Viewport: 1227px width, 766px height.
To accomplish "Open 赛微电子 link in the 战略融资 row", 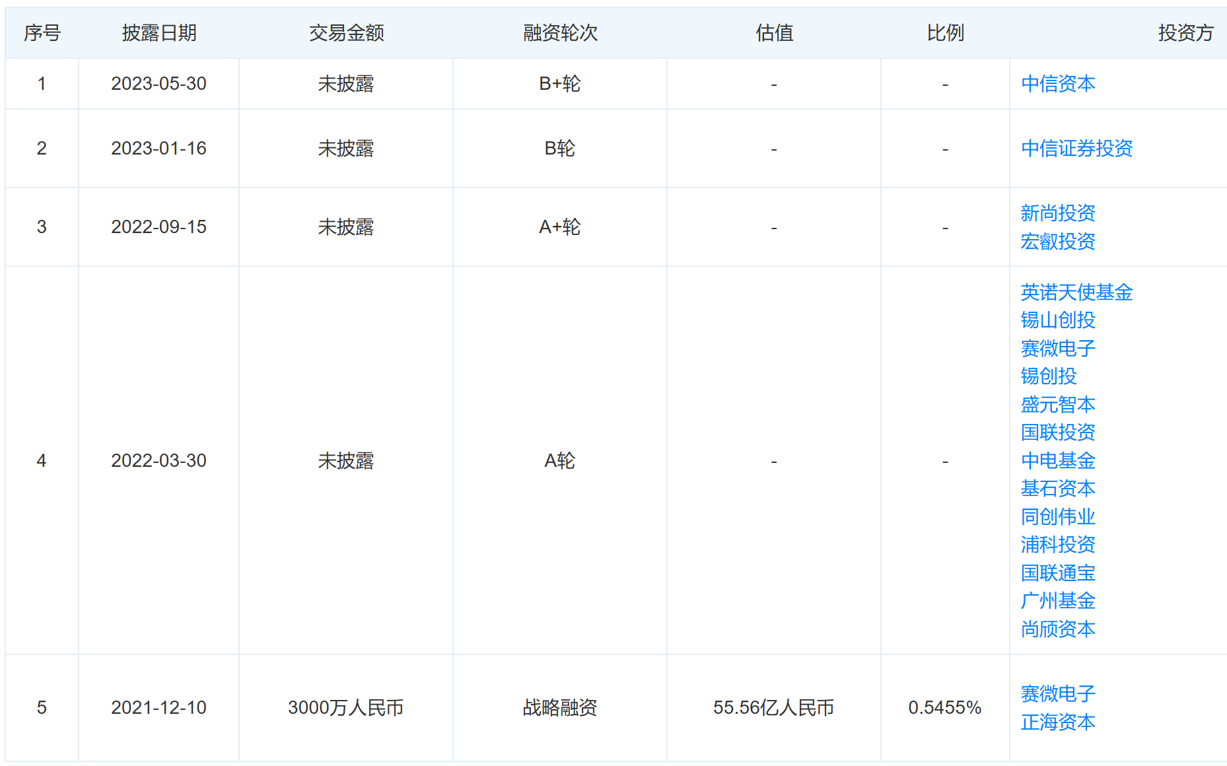I will 1058,694.
